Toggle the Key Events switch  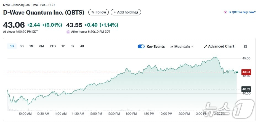[x=141, y=46]
